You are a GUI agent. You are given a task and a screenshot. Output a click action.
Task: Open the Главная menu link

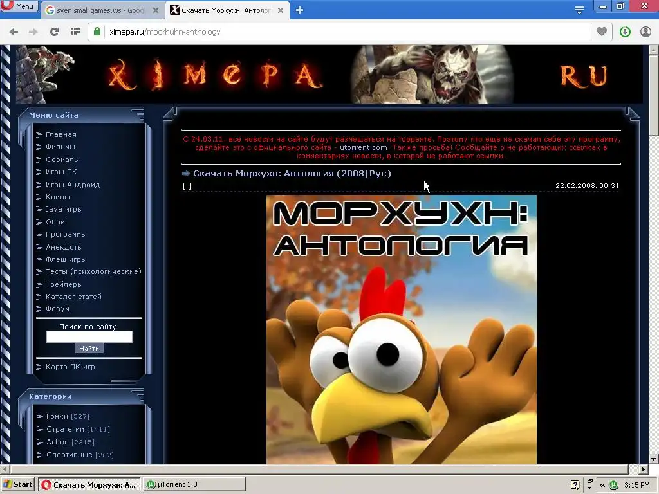point(61,134)
